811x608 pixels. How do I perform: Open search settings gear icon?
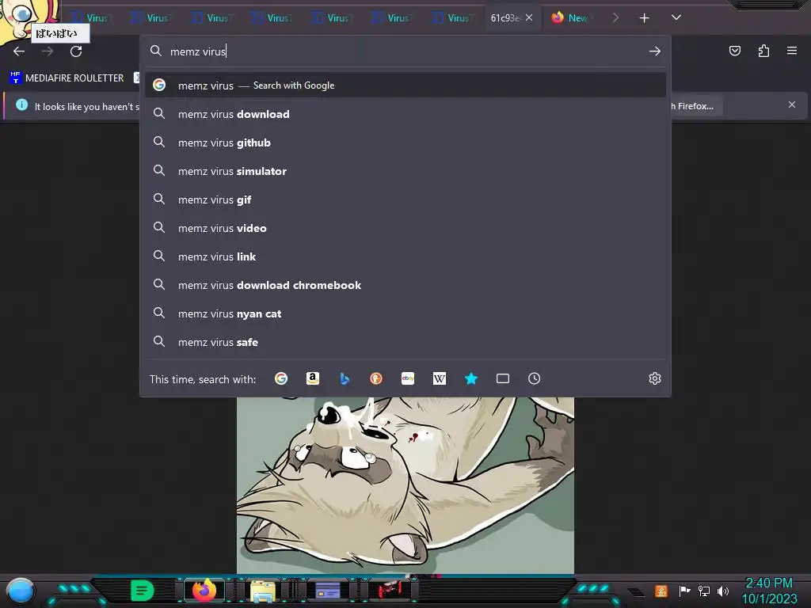tap(655, 378)
